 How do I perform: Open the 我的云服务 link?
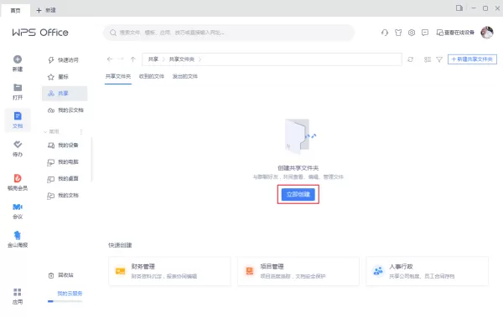tap(70, 294)
